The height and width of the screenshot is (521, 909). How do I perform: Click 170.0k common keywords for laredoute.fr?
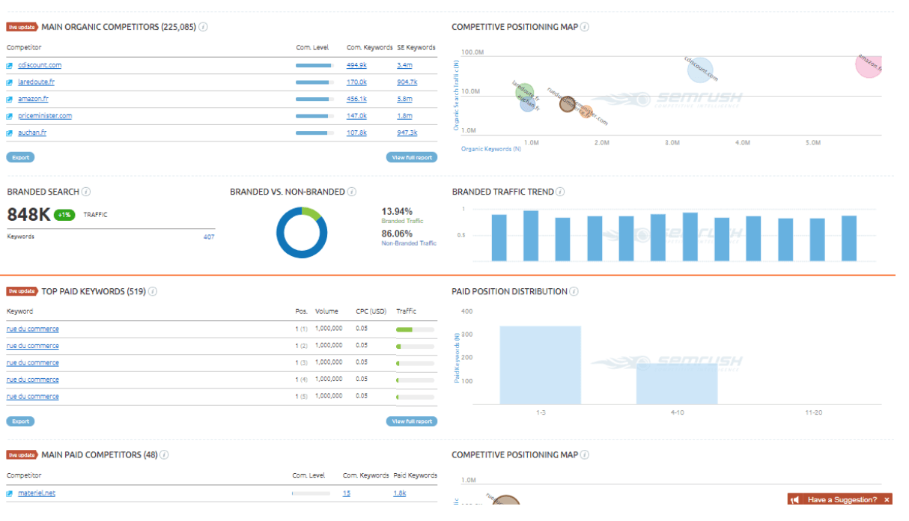pyautogui.click(x=356, y=82)
